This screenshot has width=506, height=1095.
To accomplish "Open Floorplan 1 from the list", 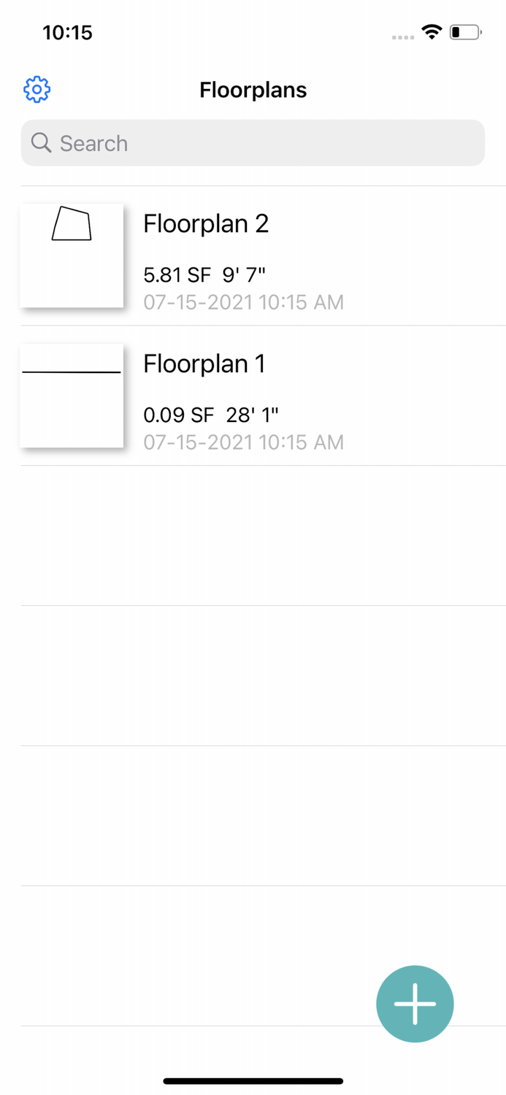I will [x=253, y=394].
